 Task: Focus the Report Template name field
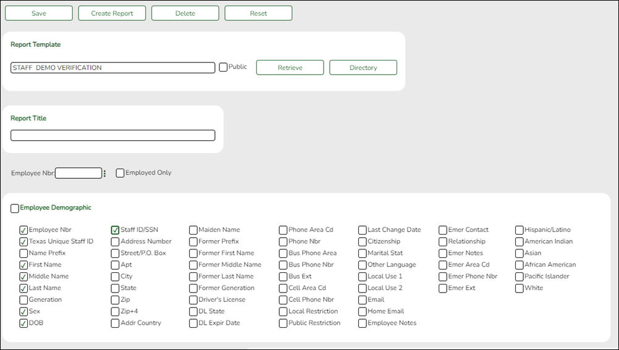(x=113, y=67)
